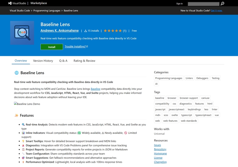Click the search magnifier icon
238x167 pixels.
(222, 4)
